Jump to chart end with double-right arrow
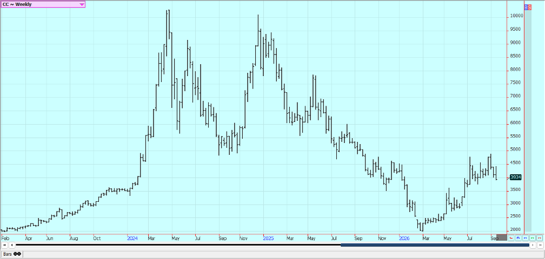 540,245
